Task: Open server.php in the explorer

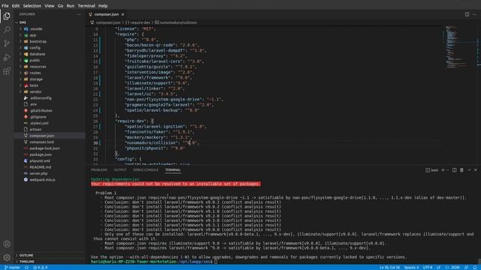Action: point(38,173)
